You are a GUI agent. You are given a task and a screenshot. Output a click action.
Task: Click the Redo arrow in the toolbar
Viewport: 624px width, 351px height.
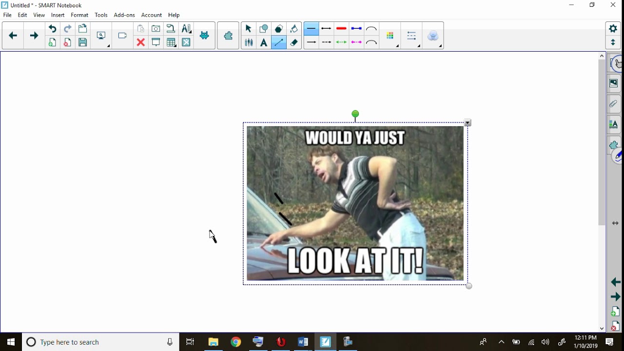click(x=67, y=29)
